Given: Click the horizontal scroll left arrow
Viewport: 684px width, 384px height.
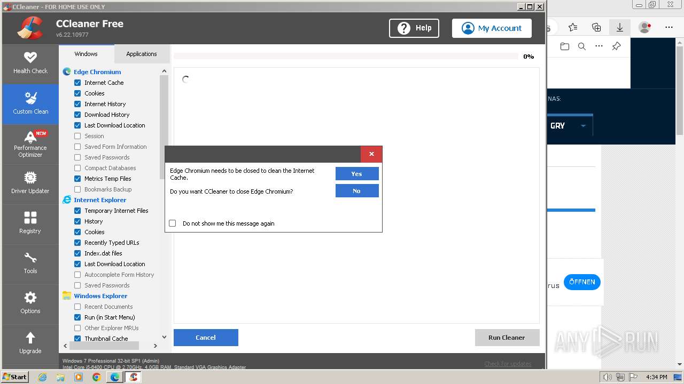Looking at the screenshot, I should 65,346.
